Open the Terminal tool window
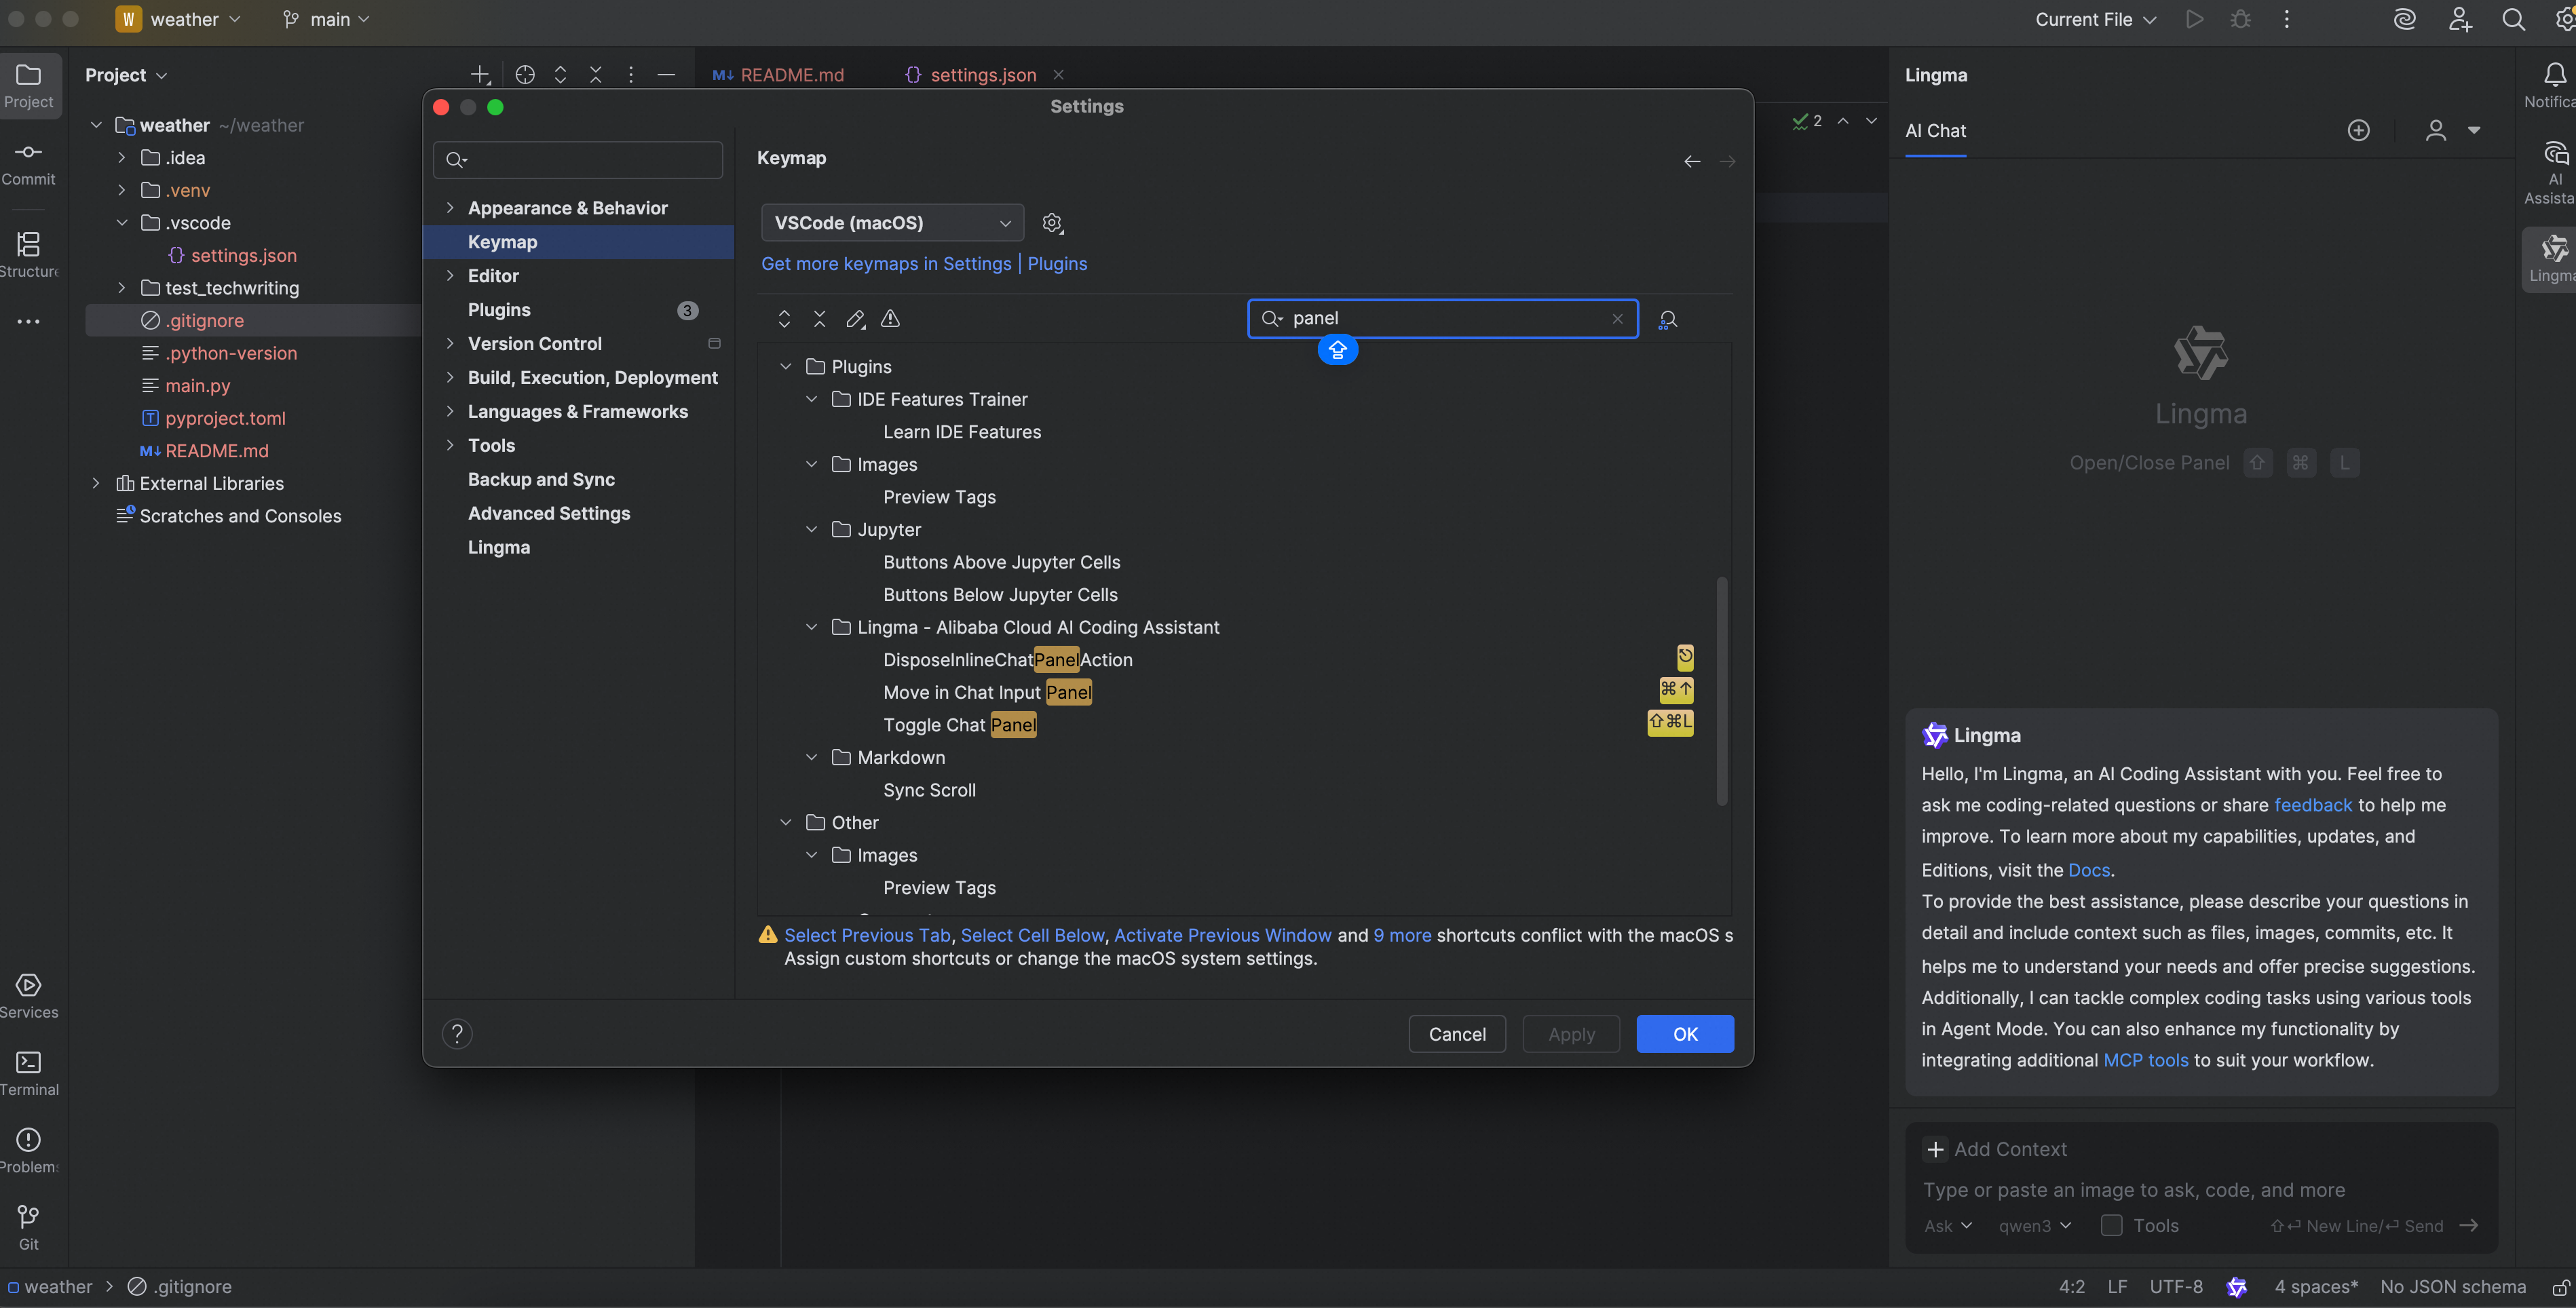The height and width of the screenshot is (1308, 2576). [x=29, y=1074]
